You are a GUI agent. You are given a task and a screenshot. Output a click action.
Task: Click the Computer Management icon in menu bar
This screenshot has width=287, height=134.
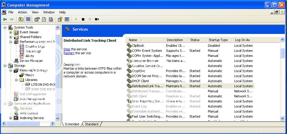coord(4,12)
